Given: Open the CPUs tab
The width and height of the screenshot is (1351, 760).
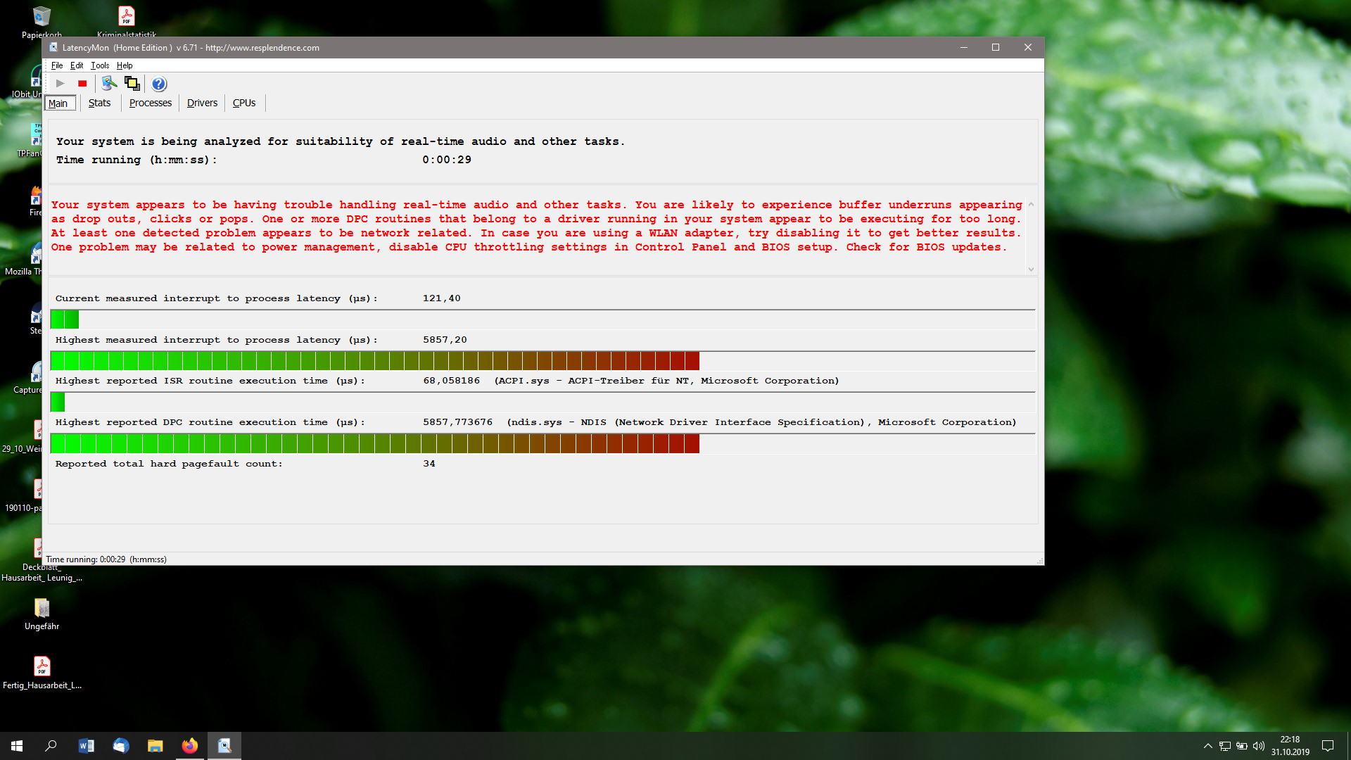Looking at the screenshot, I should pos(244,103).
